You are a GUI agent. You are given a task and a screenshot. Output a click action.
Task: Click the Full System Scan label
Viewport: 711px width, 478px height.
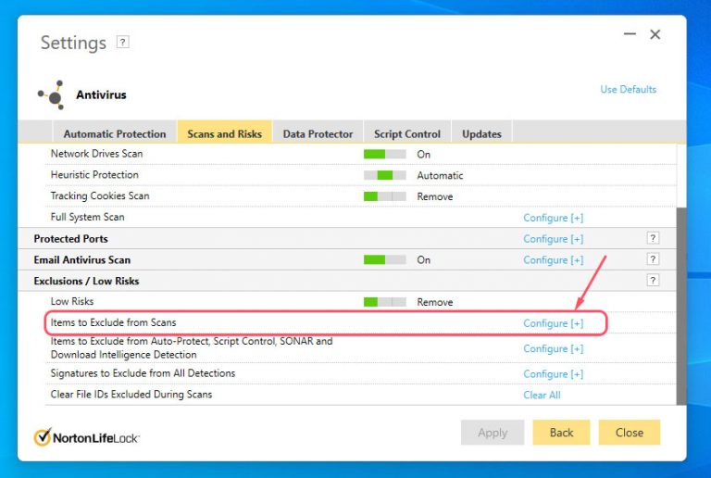87,217
